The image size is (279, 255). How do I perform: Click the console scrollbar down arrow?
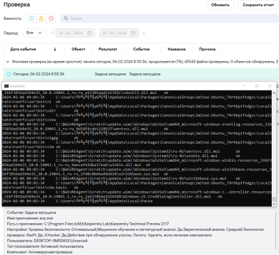coord(274,204)
